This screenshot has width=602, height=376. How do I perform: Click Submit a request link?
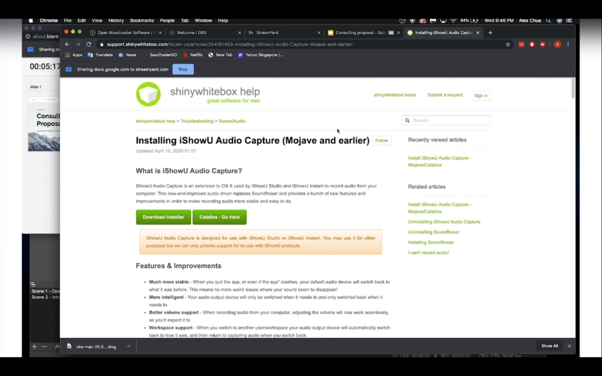(x=445, y=95)
